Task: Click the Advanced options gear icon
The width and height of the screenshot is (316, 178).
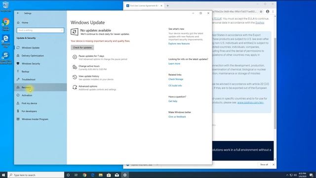Action: coord(75,87)
